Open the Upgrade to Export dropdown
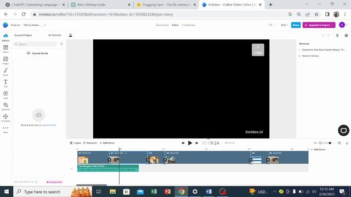The image size is (351, 197). (x=319, y=25)
